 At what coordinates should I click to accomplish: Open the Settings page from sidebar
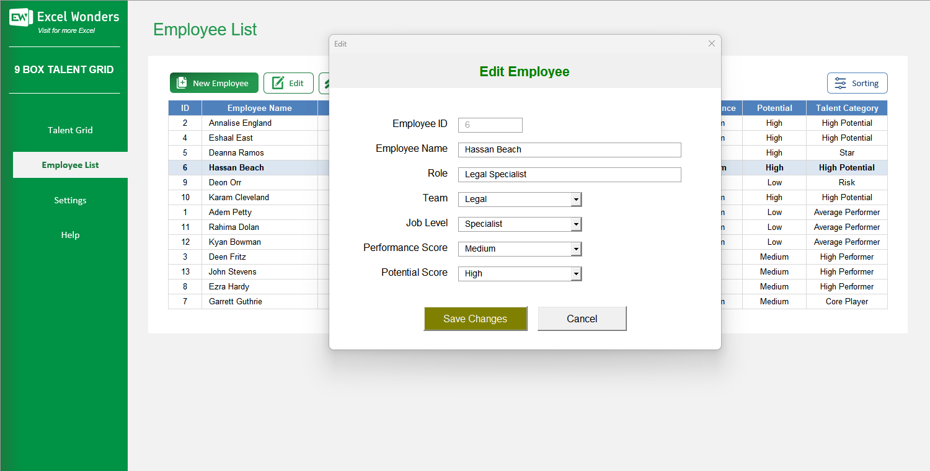(69, 200)
